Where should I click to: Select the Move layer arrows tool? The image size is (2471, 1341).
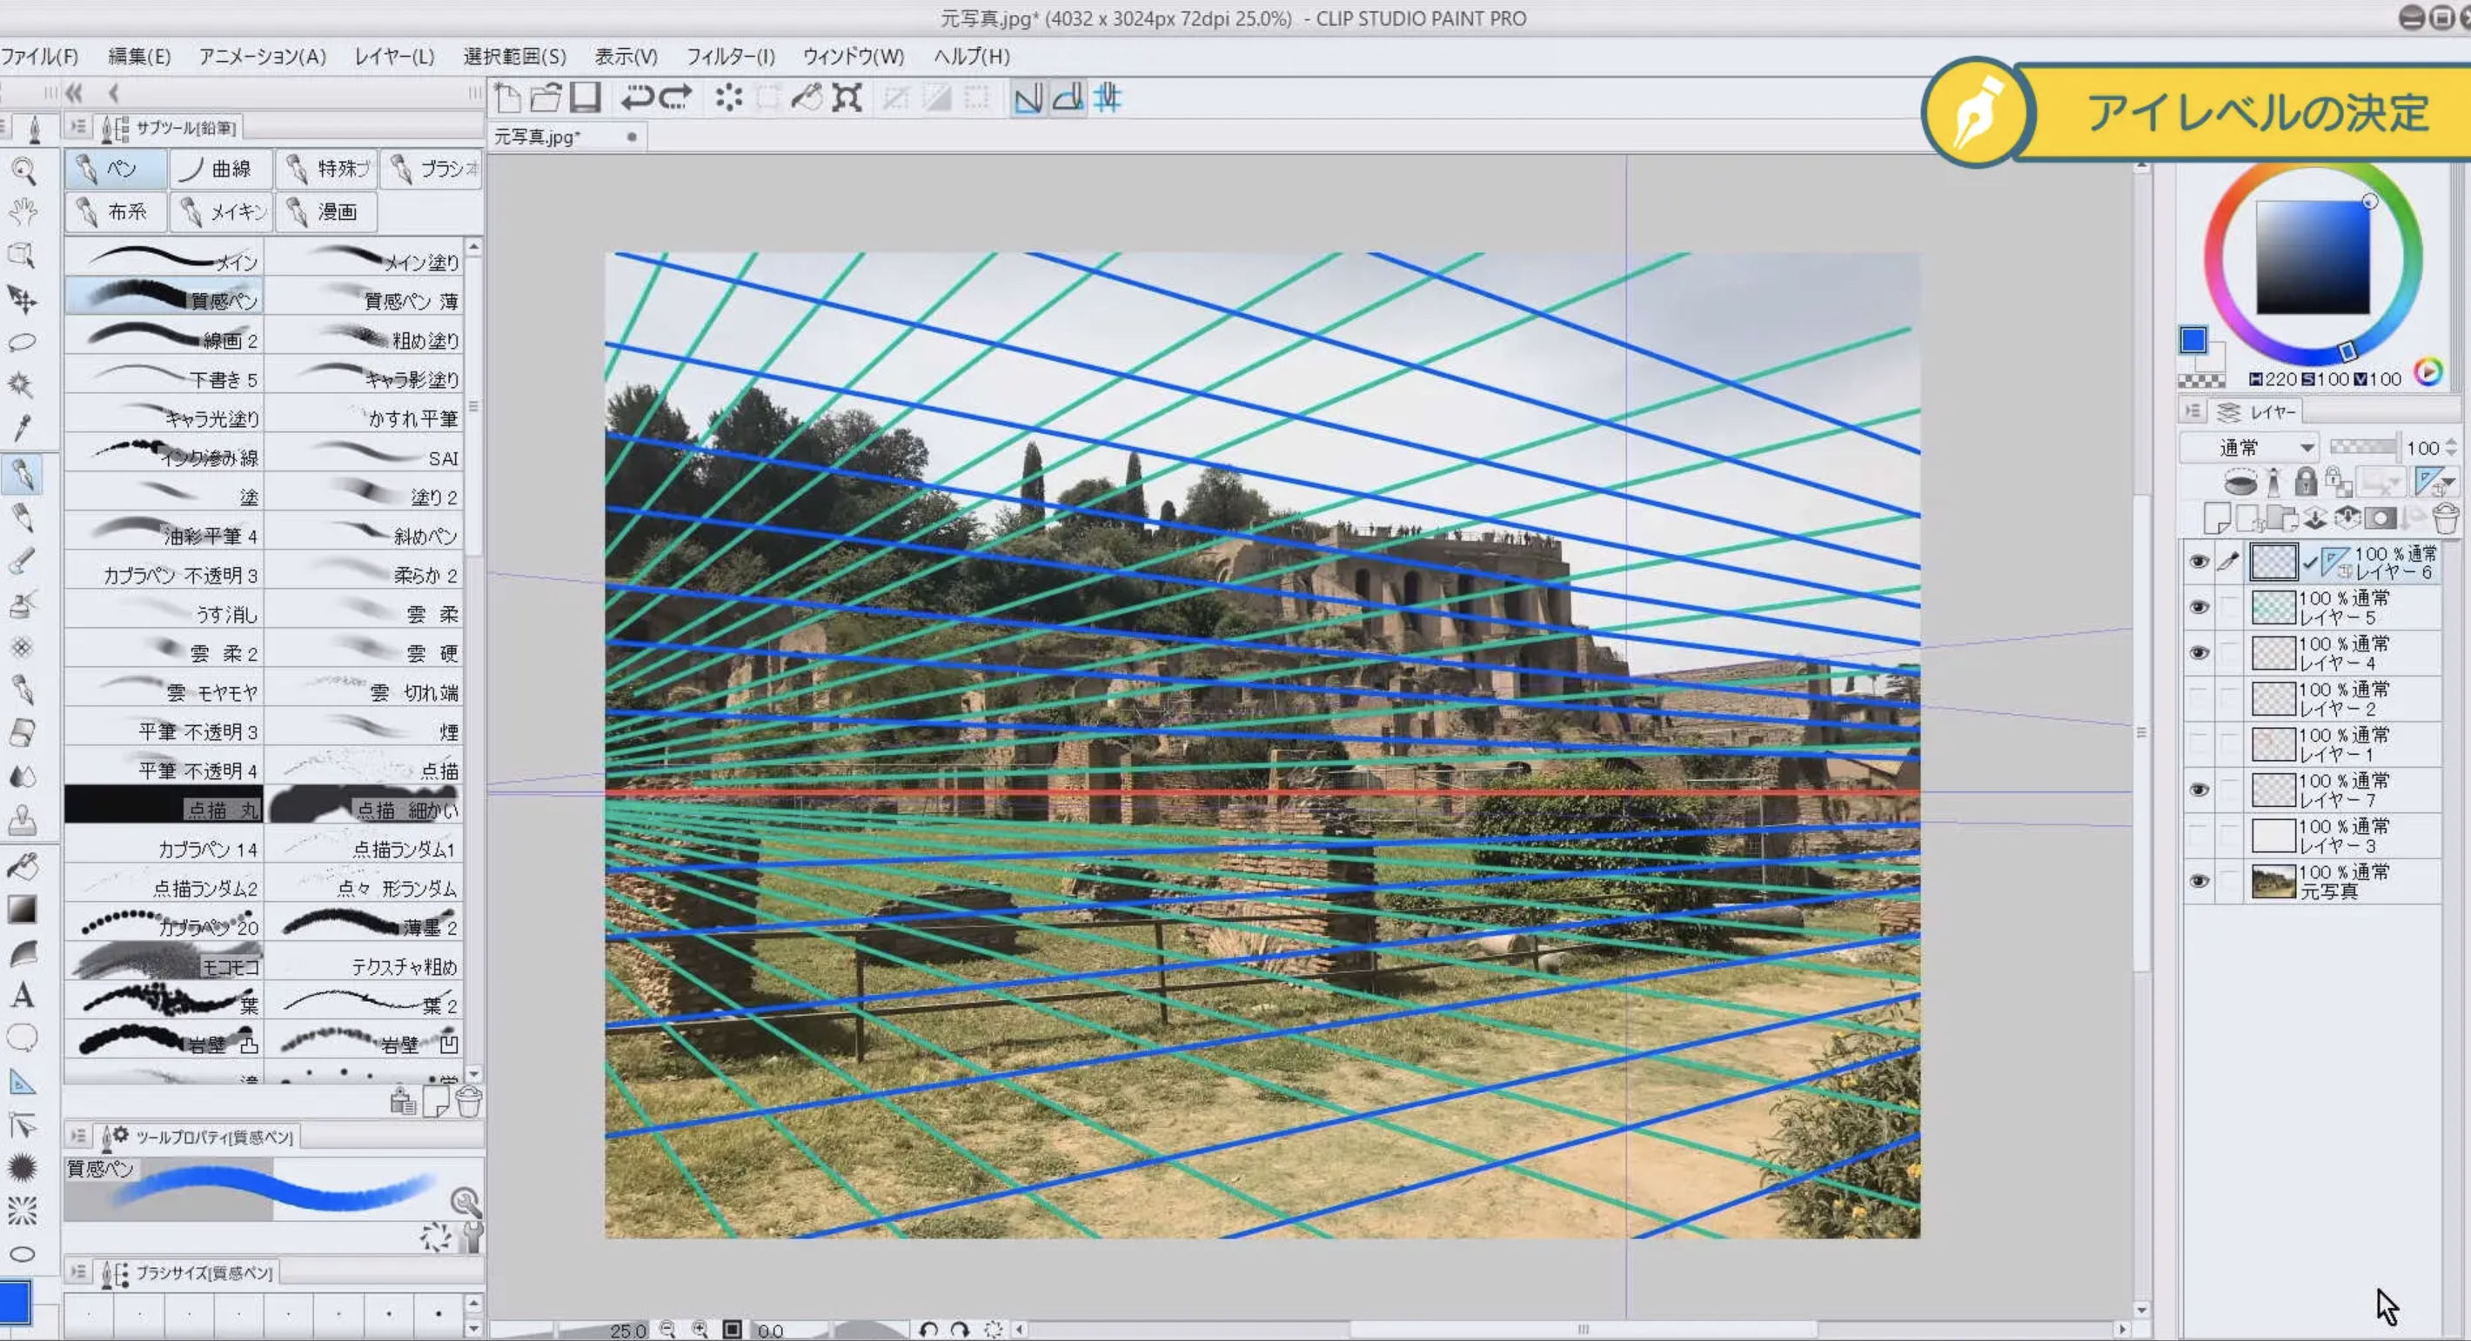tap(23, 300)
